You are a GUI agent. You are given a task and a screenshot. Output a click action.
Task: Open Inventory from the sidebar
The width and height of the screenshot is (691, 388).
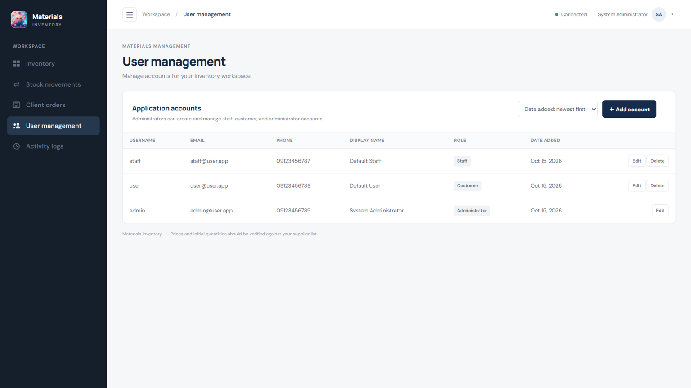(x=54, y=64)
